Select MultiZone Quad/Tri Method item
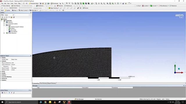Screen dimensions: 186x104 [x=17, y=27]
